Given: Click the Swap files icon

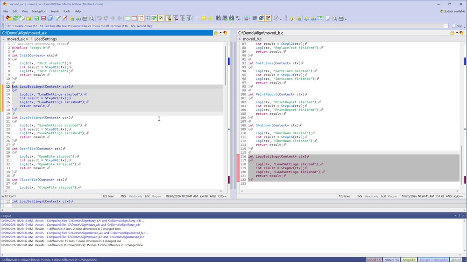Looking at the screenshot, I should 22,19.
